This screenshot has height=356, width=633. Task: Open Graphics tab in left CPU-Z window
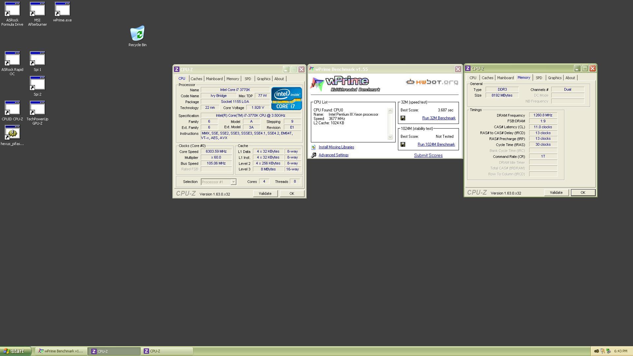point(264,79)
